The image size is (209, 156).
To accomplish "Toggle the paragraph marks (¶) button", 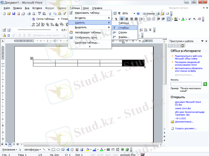I will [119, 13].
